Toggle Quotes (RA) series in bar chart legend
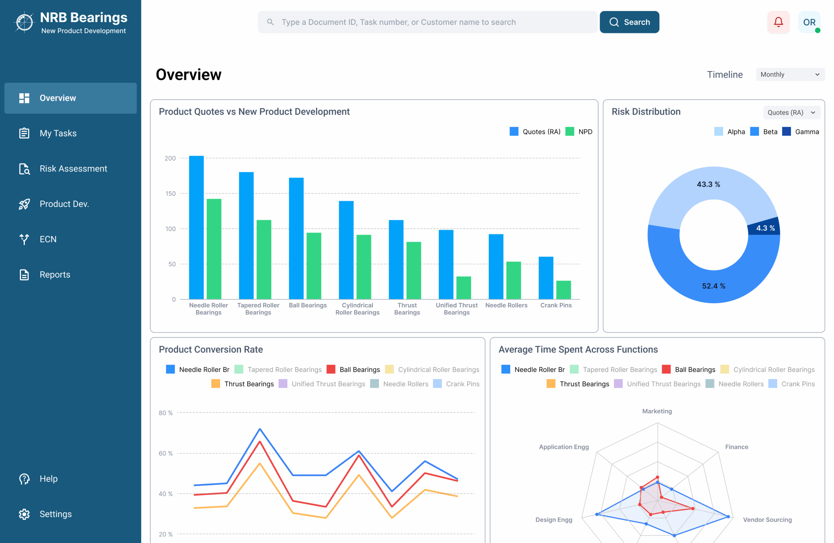The image size is (834, 543). pyautogui.click(x=535, y=132)
